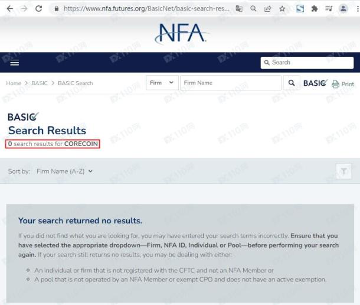The width and height of the screenshot is (360, 305).
Task: Click the BASIC logo next to Print
Action: click(x=316, y=83)
